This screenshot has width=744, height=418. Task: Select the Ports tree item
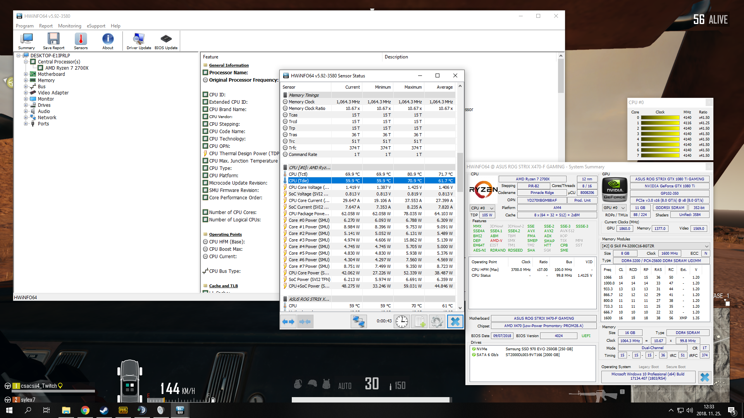pyautogui.click(x=43, y=123)
